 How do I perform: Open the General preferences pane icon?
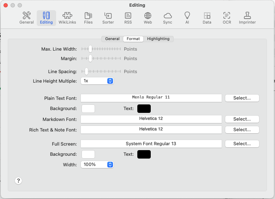tap(26, 18)
